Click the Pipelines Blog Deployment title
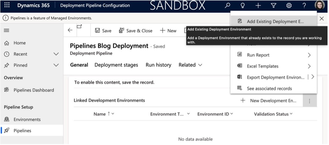Screen dimensions: 329x145 click(109, 46)
